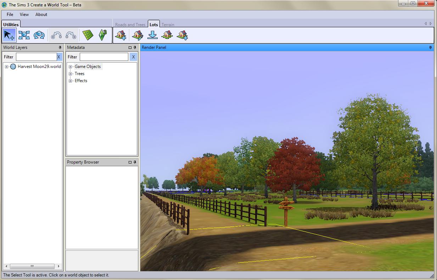Select the Trees tree item
The height and width of the screenshot is (280, 437).
coord(79,74)
